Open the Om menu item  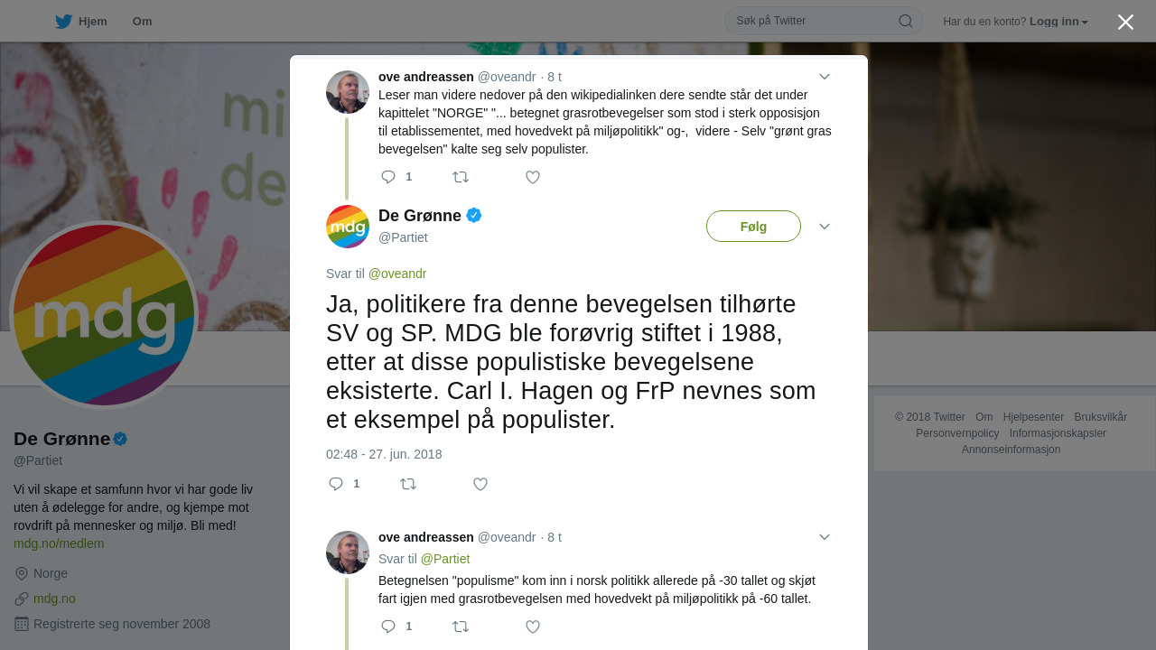coord(142,22)
